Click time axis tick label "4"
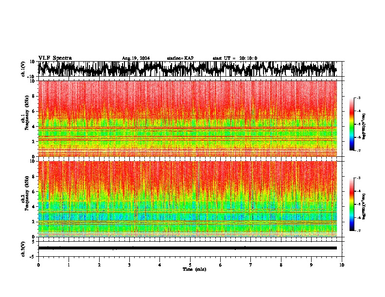This screenshot has width=385, height=297. pyautogui.click(x=160, y=265)
